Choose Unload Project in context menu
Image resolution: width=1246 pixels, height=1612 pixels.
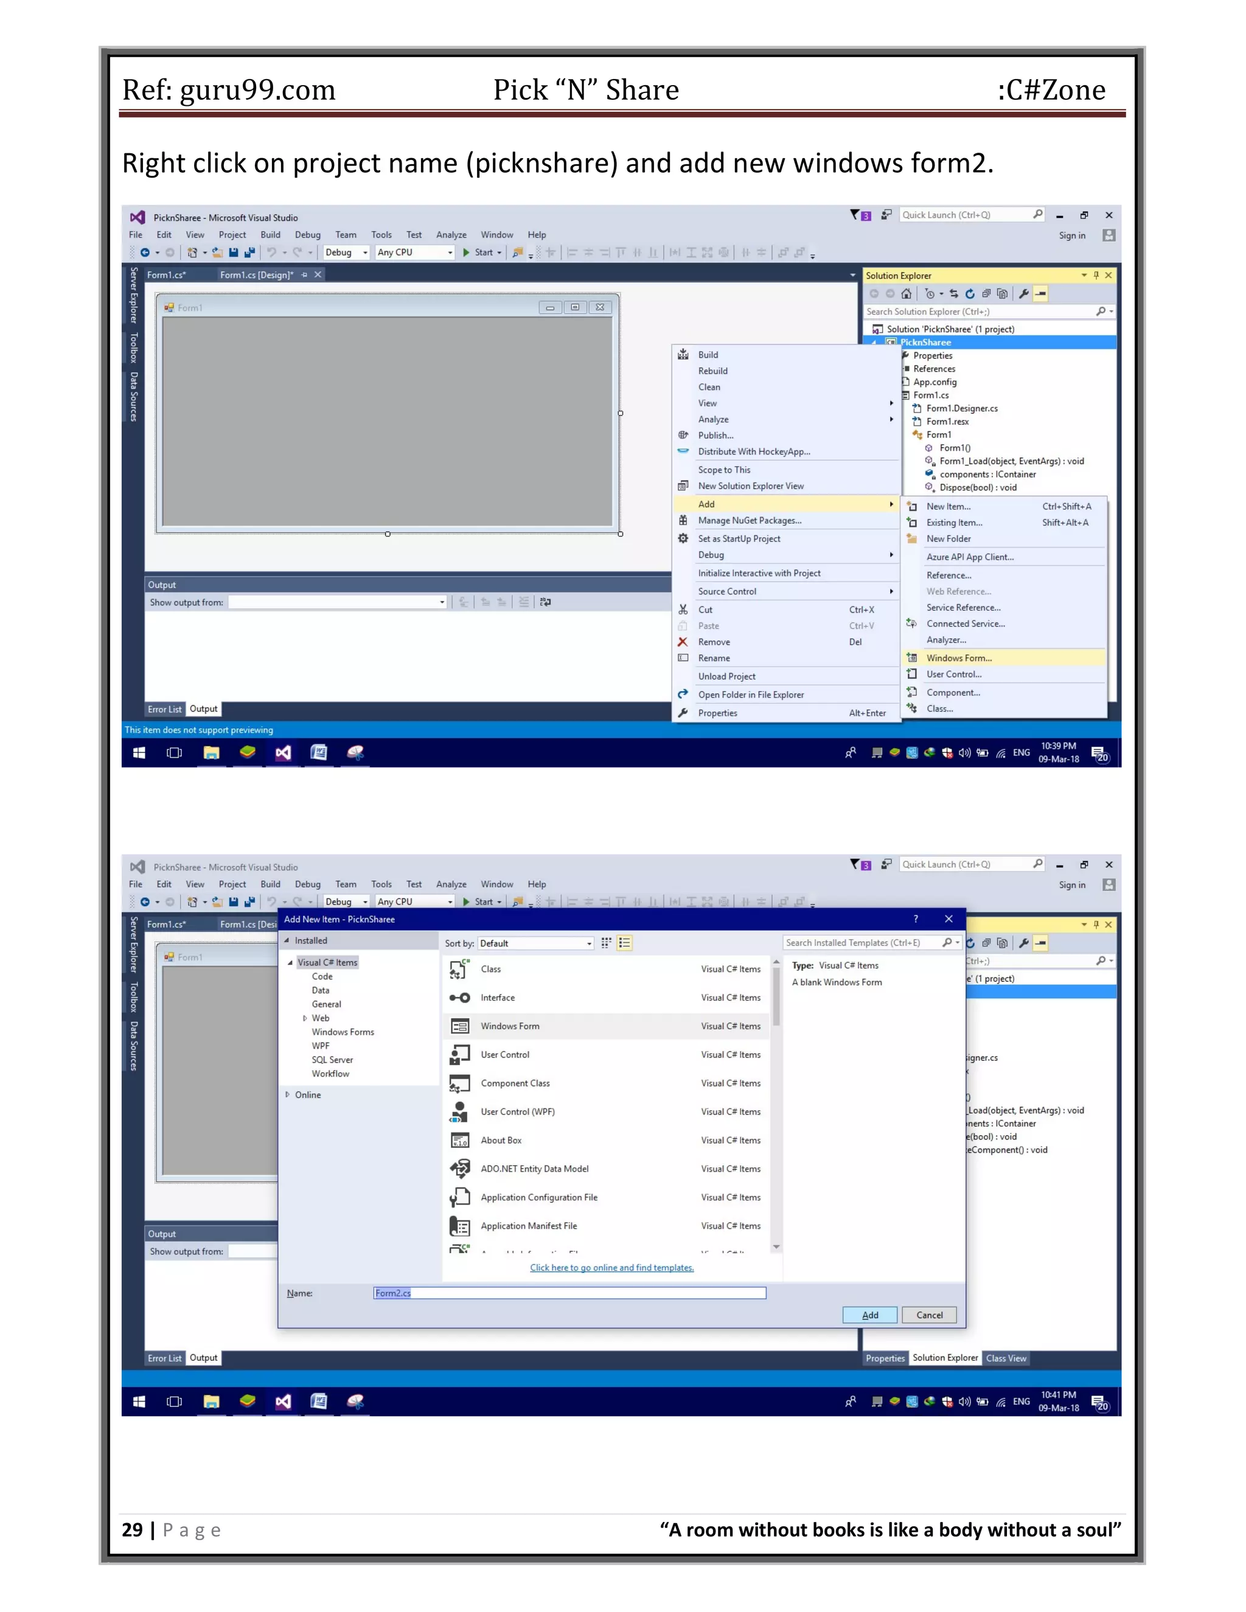[x=787, y=676]
